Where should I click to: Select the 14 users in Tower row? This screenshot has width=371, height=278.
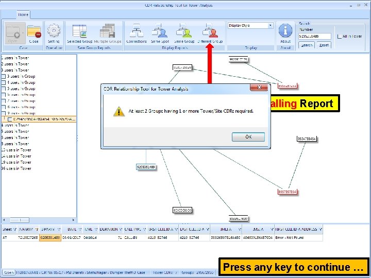tap(16, 156)
